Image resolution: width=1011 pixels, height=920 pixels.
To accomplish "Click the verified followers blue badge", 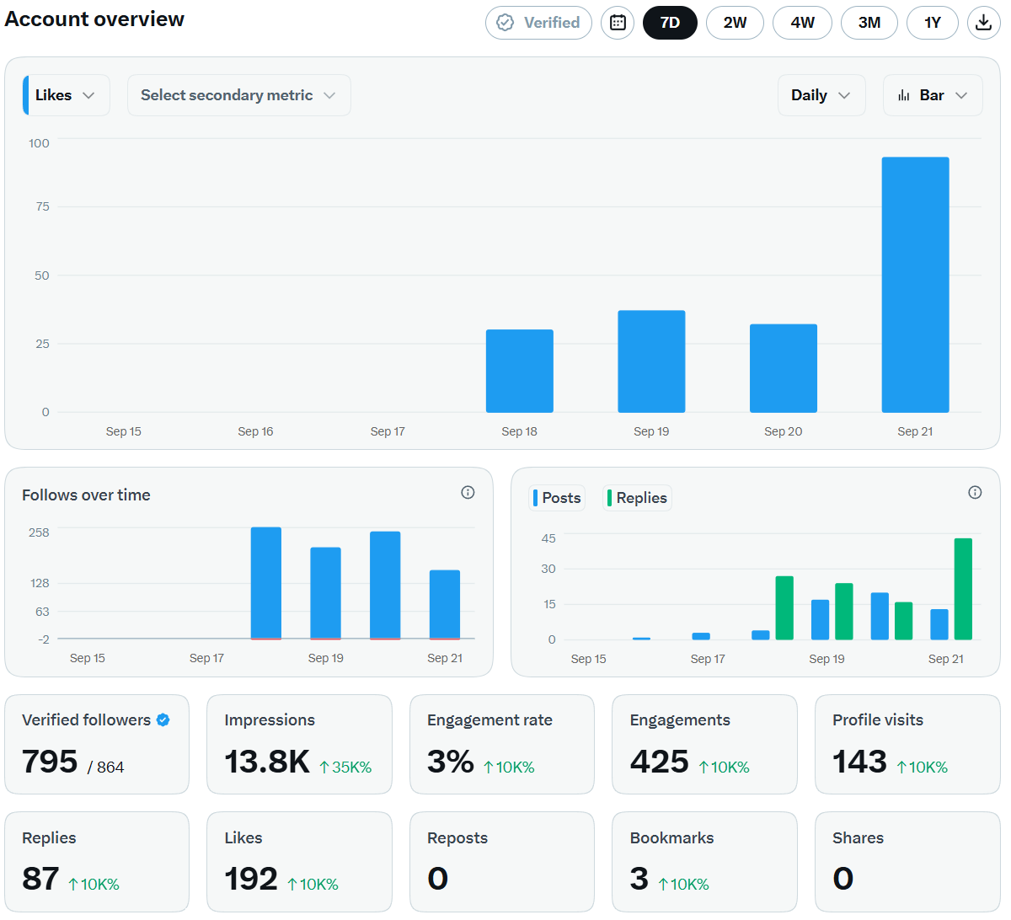I will (163, 719).
